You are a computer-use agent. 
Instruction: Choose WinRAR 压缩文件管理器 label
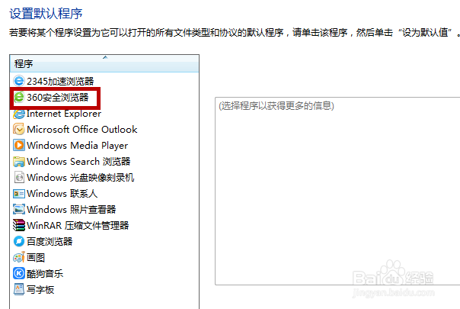(x=78, y=226)
